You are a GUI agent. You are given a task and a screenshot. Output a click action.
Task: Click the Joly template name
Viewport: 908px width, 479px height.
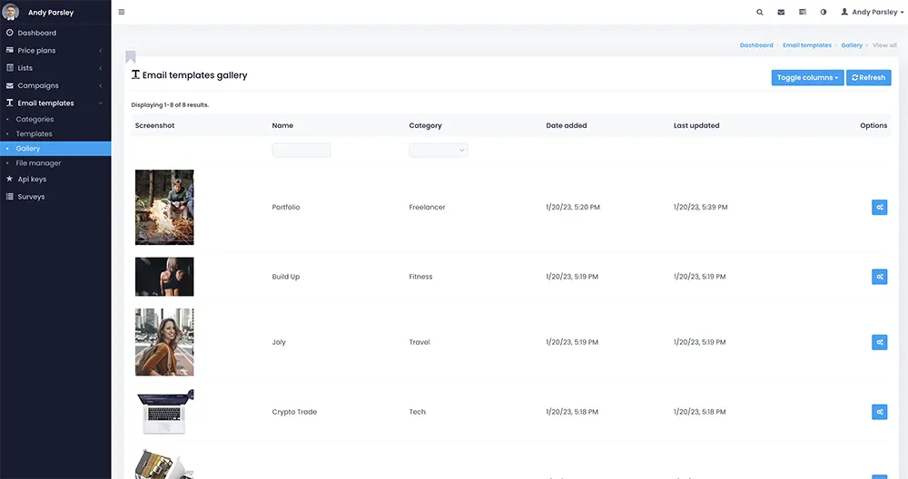279,343
